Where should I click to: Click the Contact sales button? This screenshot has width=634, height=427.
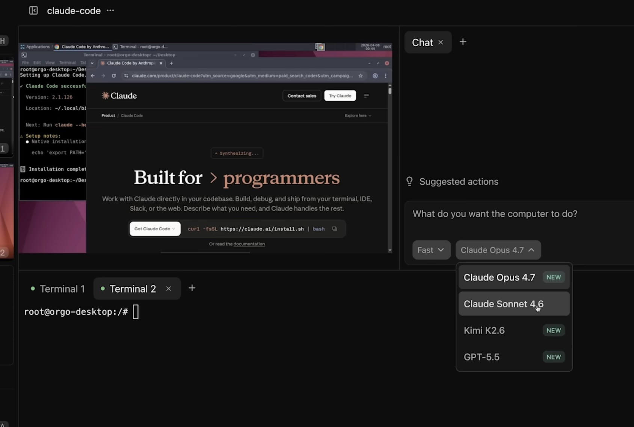[x=302, y=96]
